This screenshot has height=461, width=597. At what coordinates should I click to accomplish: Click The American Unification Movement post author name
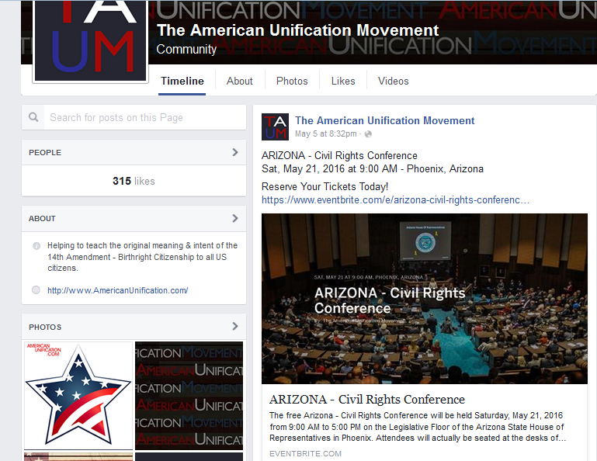coord(385,120)
